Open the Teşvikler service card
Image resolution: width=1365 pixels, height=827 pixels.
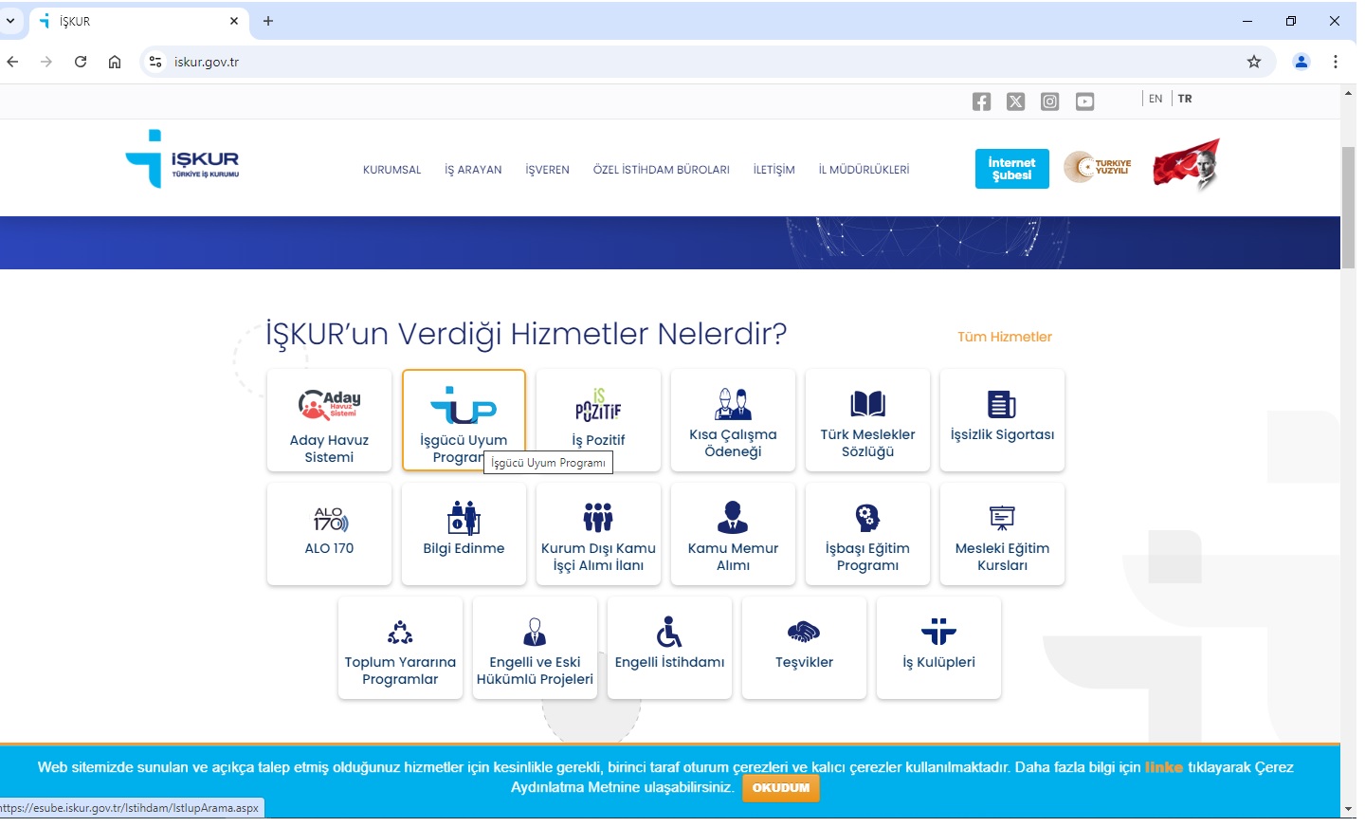tap(804, 648)
